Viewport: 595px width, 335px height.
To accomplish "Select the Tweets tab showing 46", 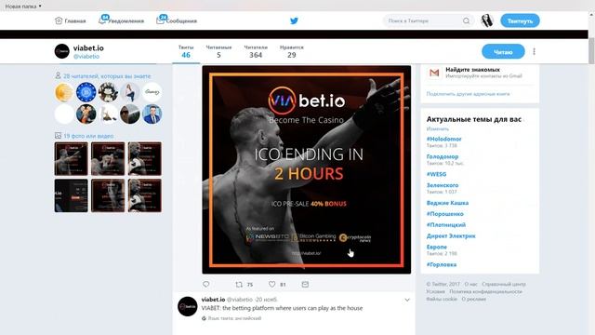I will point(186,51).
